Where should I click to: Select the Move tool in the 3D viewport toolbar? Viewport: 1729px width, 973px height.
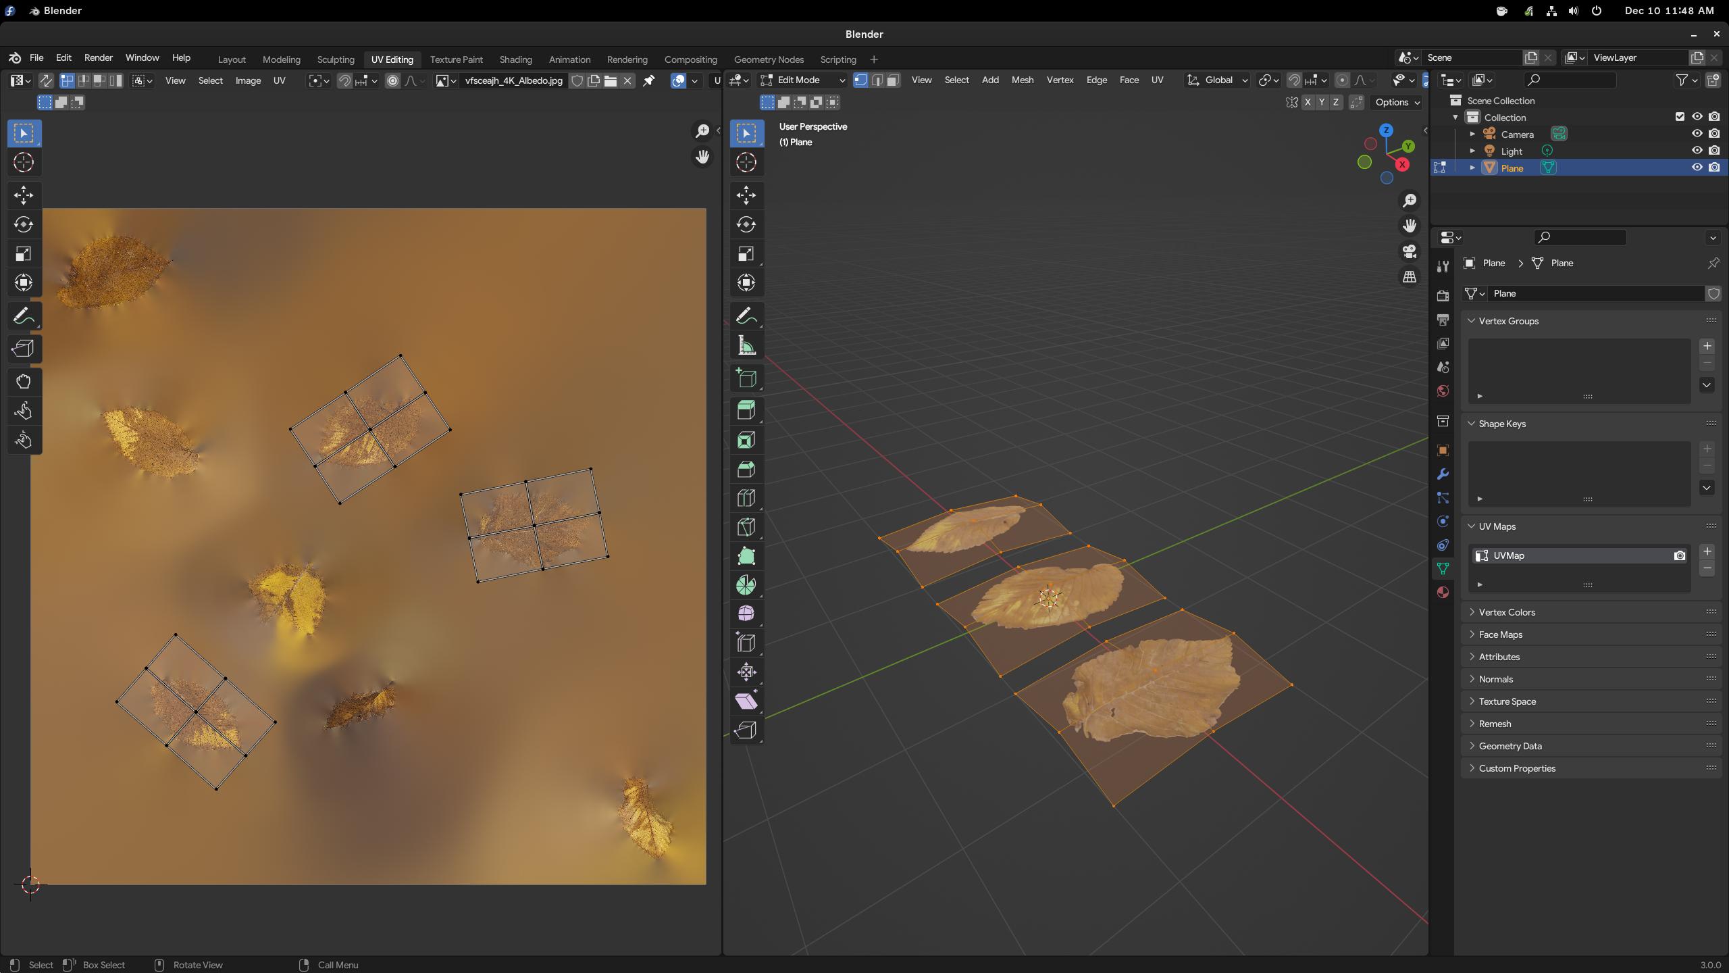coord(746,195)
